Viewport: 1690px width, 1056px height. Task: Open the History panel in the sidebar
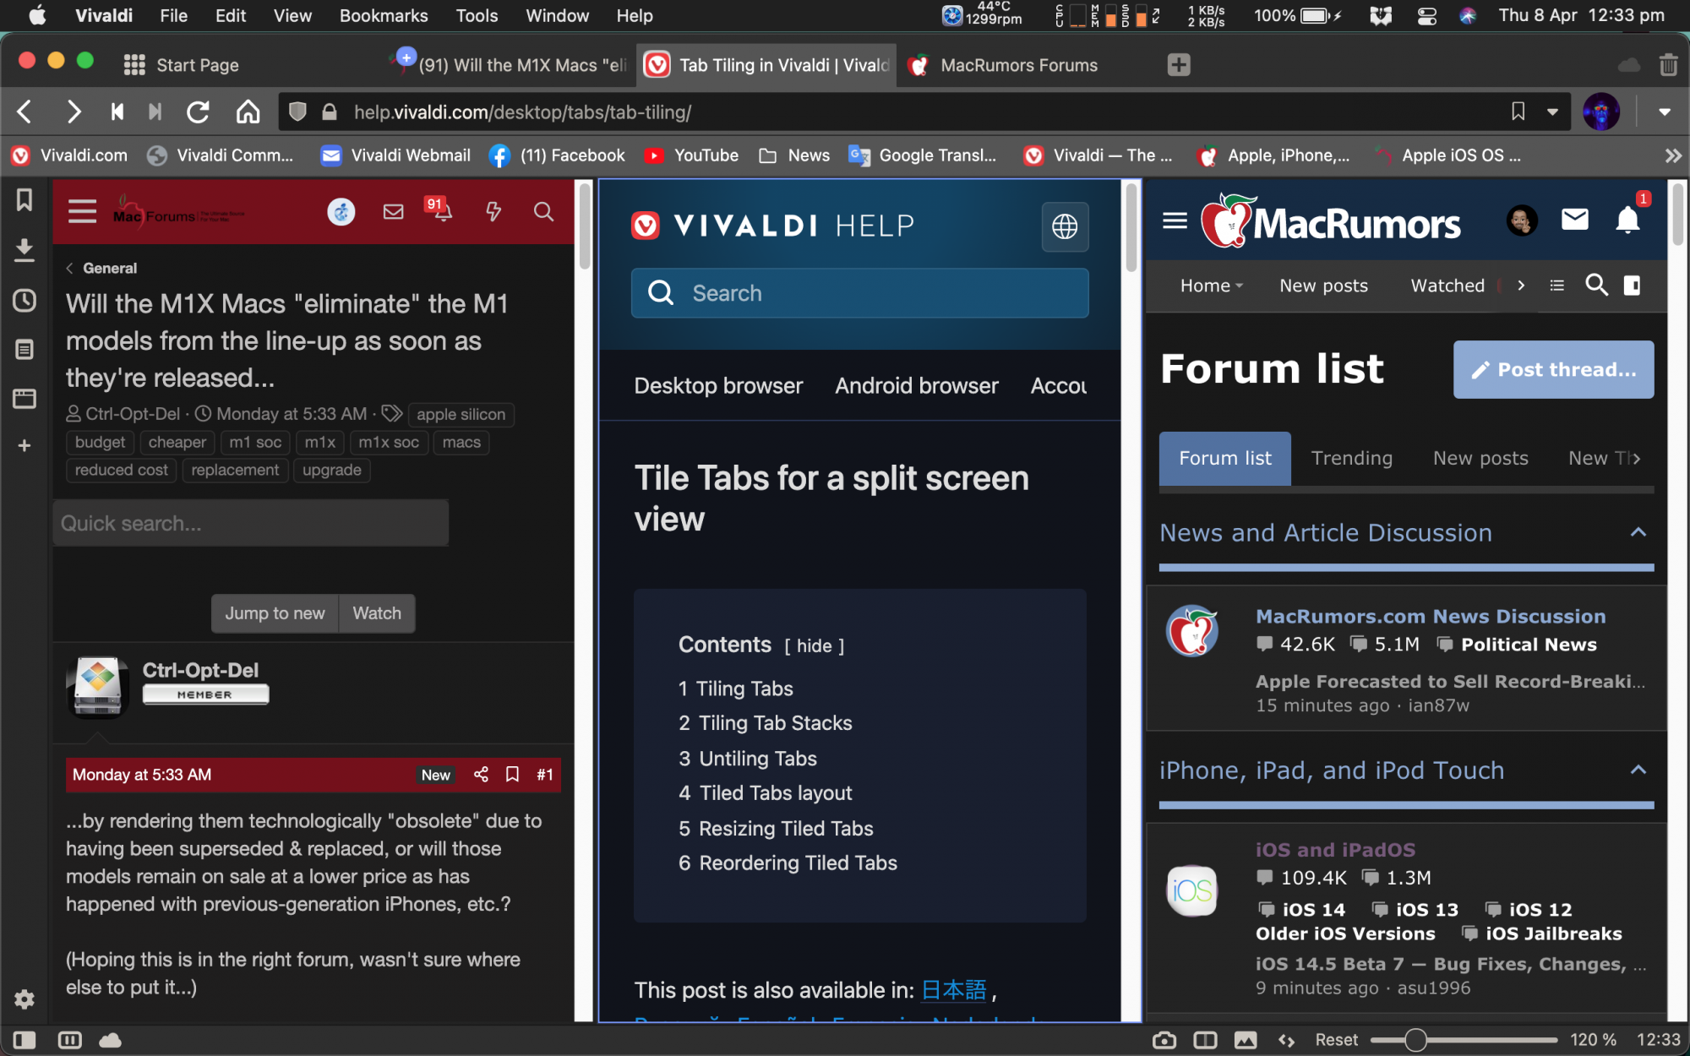pos(24,301)
